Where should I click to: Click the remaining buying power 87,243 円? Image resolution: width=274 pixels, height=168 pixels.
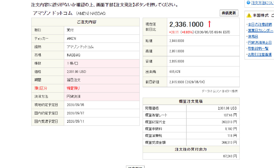click(x=230, y=156)
